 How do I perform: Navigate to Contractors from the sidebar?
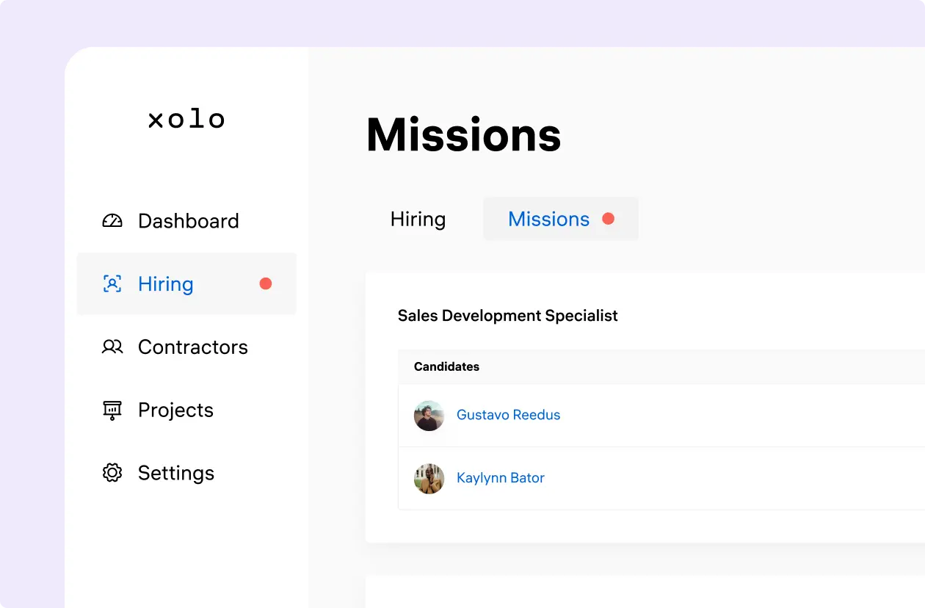click(x=192, y=347)
